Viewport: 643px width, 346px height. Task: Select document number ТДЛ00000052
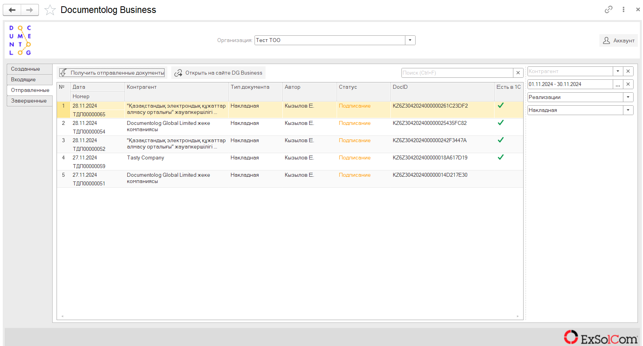[89, 149]
